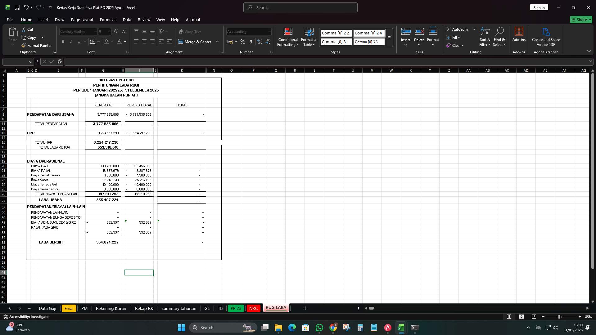
Task: Open the AutoSum dropdown
Action: 473,29
